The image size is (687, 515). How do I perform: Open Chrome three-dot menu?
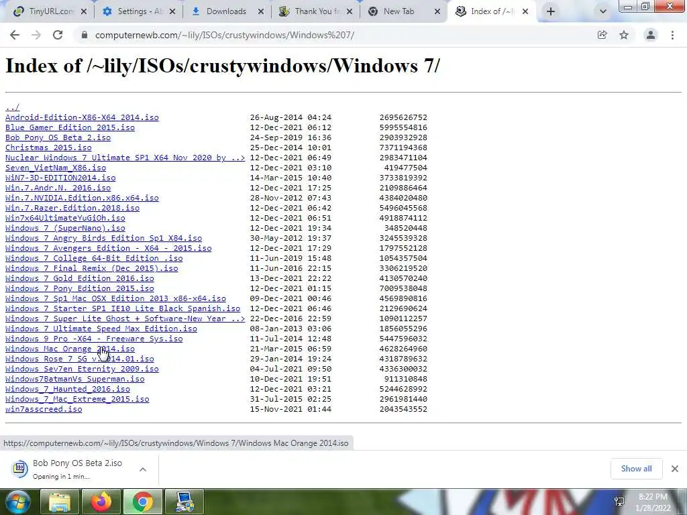672,35
